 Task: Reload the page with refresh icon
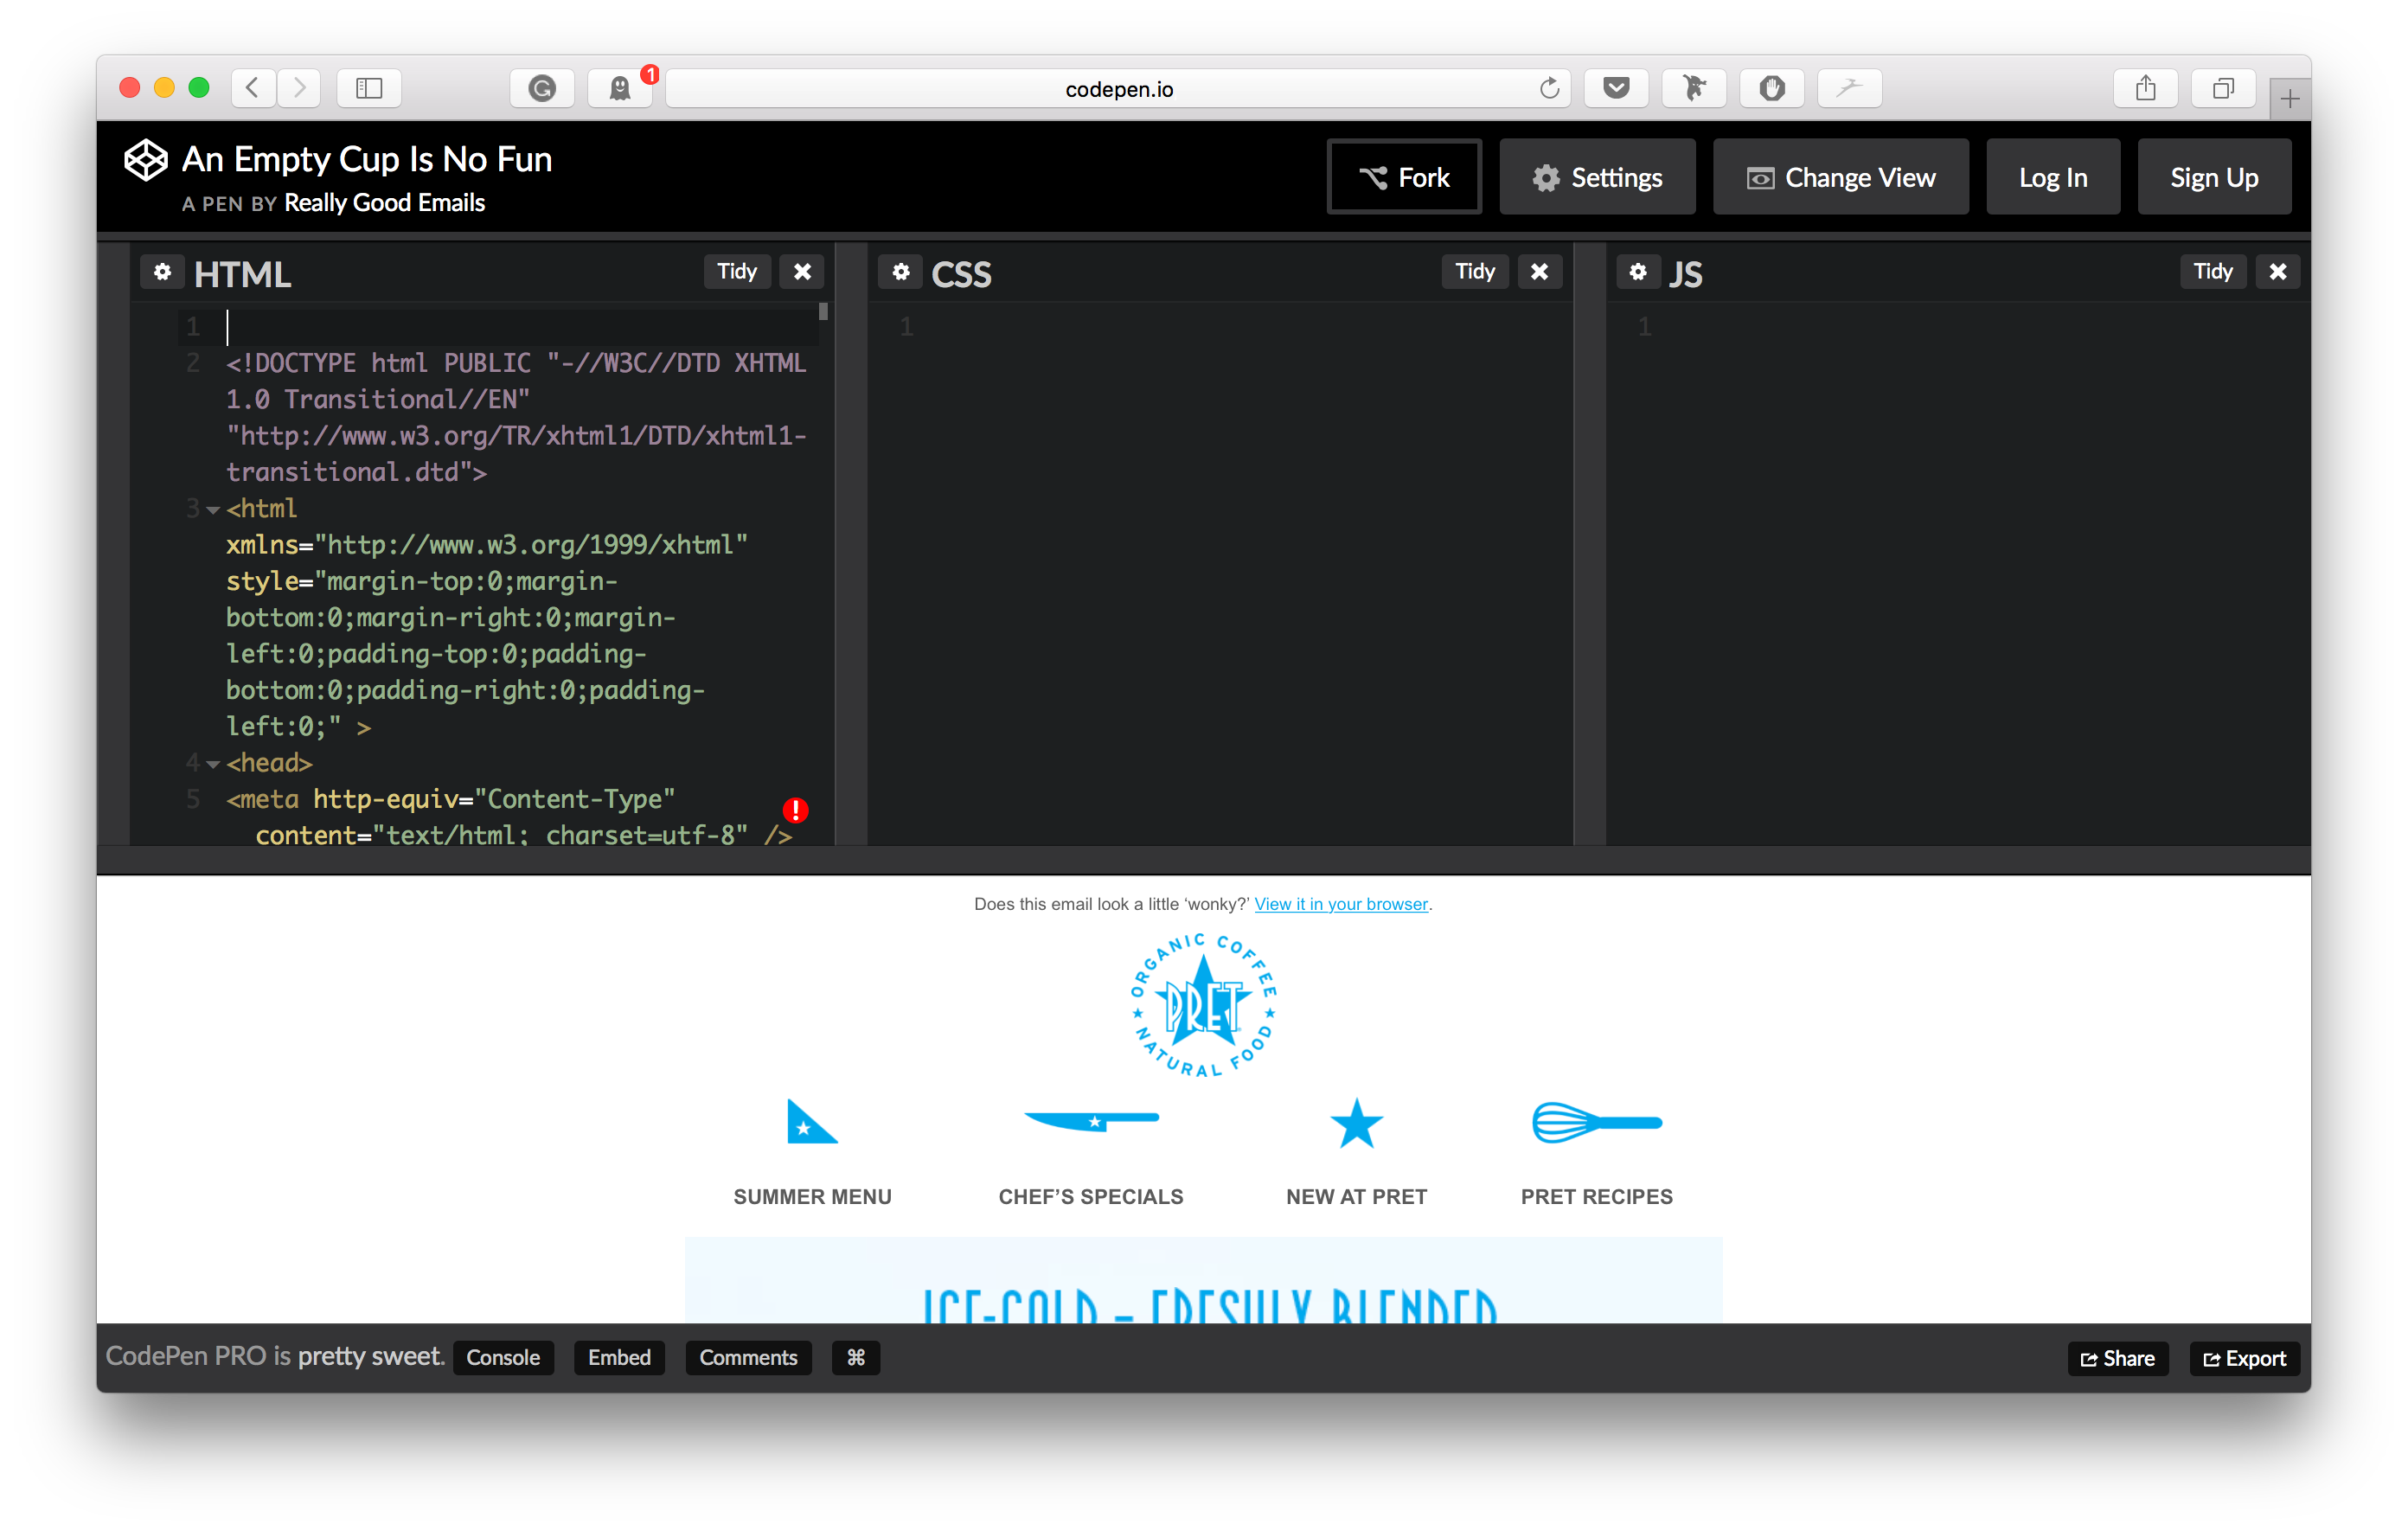1549,89
